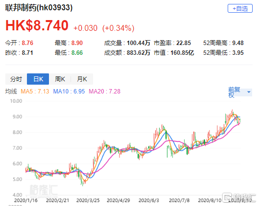Click current price HK$8.740
The image size is (259, 206).
click(37, 25)
